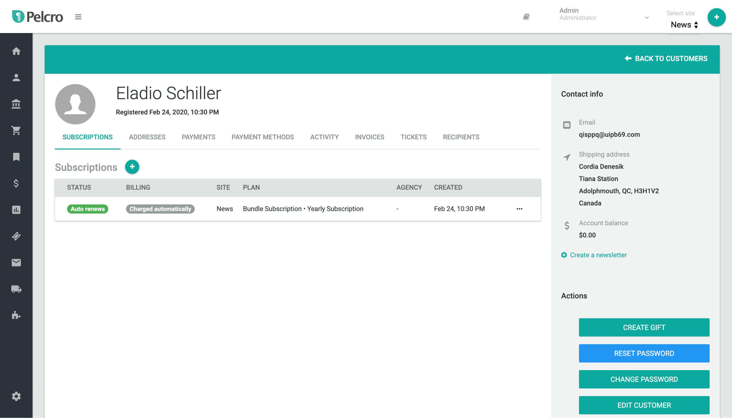Open the customers person icon in sidebar

pos(16,77)
